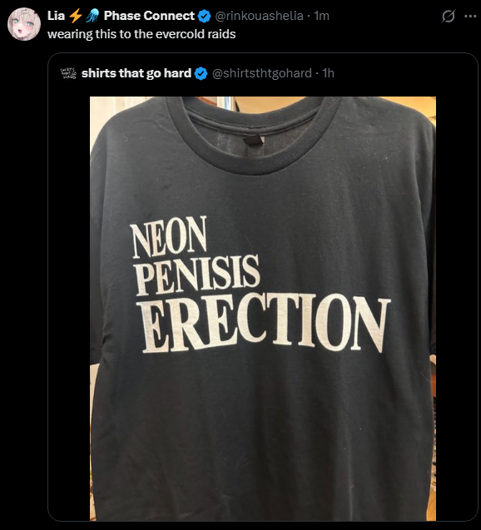481x530 pixels.
Task: Click the Phase Connect part of the name
Action: [x=149, y=16]
